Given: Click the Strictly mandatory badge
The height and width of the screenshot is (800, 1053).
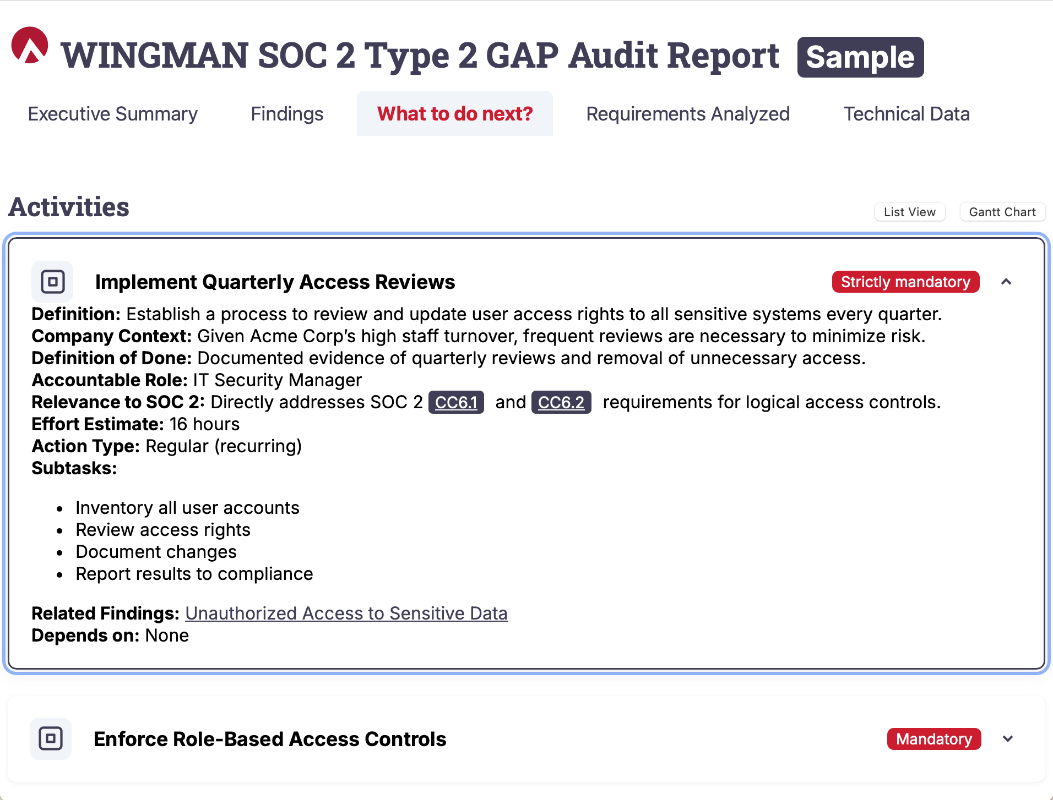Looking at the screenshot, I should pos(905,282).
